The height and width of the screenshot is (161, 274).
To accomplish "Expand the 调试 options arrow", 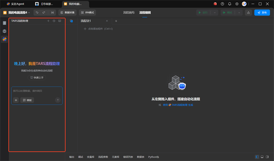I will point(239,13).
